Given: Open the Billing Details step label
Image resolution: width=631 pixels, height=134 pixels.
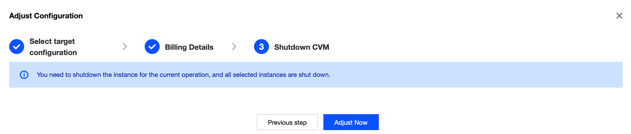Looking at the screenshot, I should pyautogui.click(x=189, y=47).
